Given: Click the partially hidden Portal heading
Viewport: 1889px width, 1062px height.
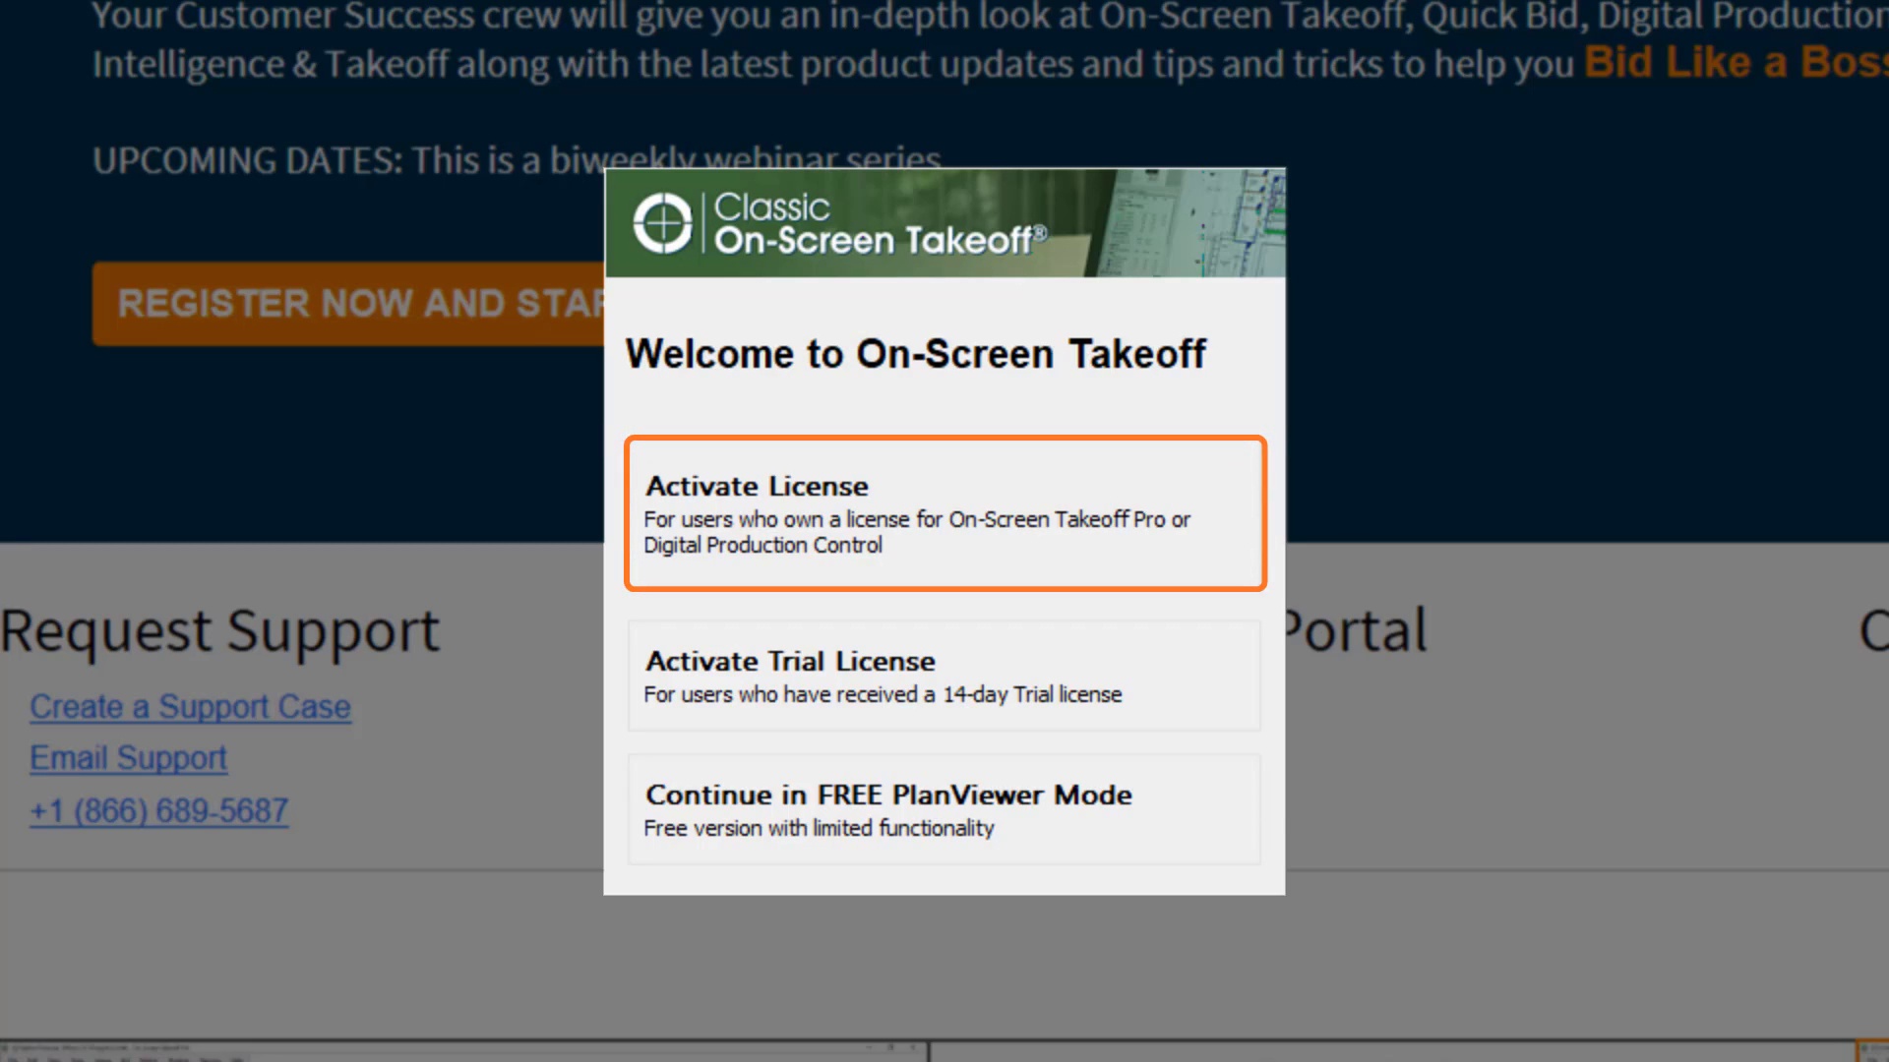Looking at the screenshot, I should pyautogui.click(x=1356, y=631).
